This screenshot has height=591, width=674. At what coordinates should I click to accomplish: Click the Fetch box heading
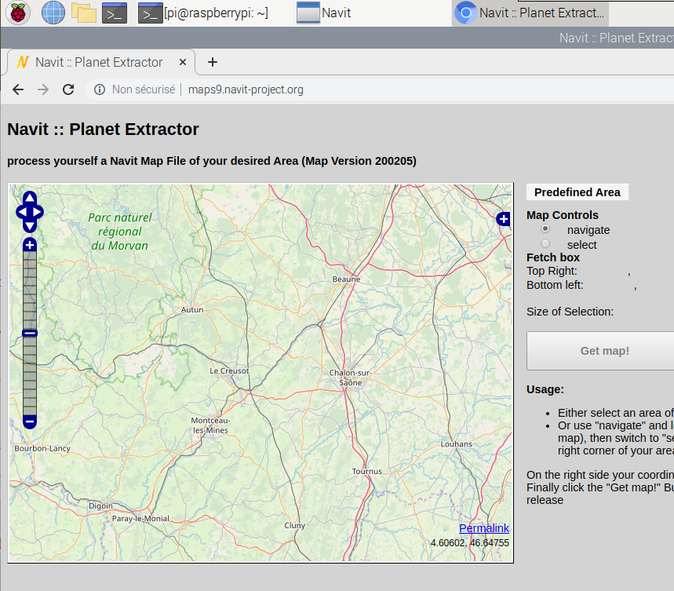553,257
